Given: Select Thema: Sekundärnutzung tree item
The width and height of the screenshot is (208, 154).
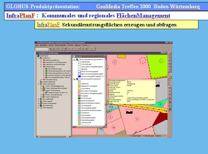Looking at the screenshot, I should [x=54, y=95].
